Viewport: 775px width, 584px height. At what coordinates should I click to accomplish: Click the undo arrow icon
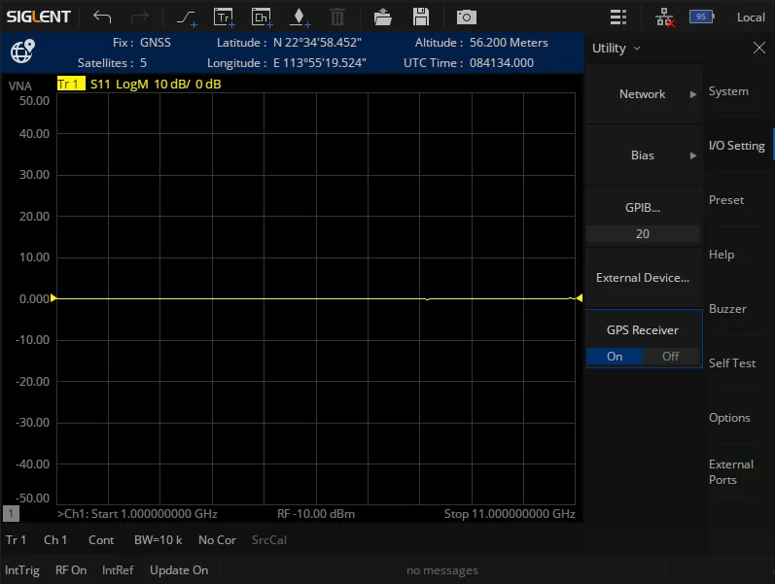tap(102, 17)
